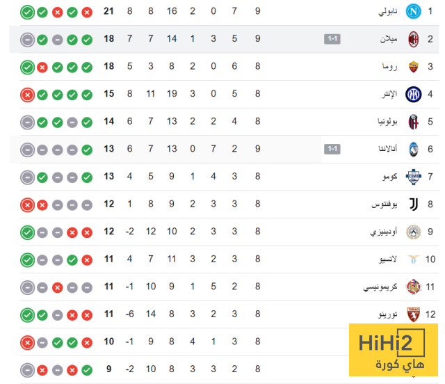Click Roma's red loss form icon
Viewport: 445px width, 384px height.
tap(42, 67)
